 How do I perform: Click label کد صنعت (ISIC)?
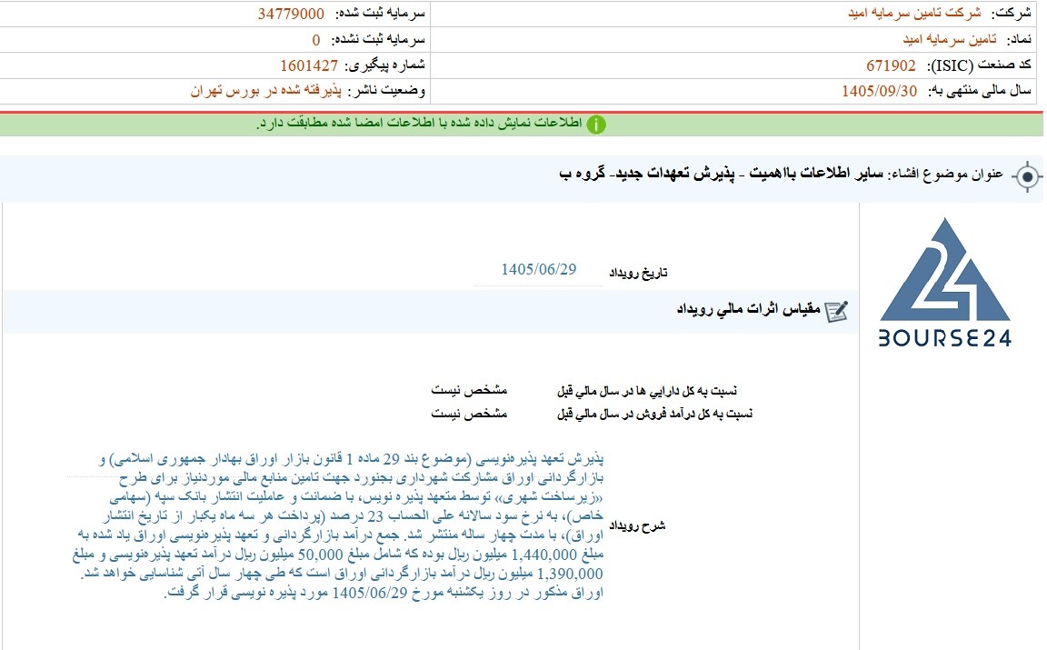pos(980,65)
